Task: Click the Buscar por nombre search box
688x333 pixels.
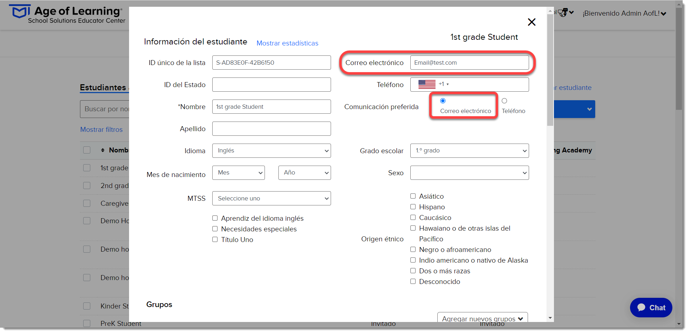Action: pos(105,109)
